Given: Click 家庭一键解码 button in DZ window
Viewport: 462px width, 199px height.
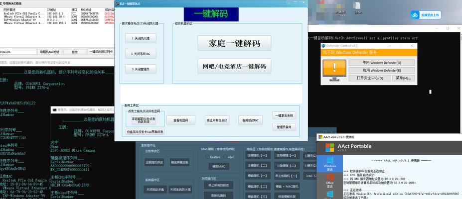Looking at the screenshot, I should 234,43.
